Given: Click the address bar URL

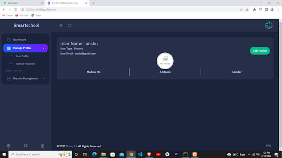Looking at the screenshot, I should click(x=41, y=9).
